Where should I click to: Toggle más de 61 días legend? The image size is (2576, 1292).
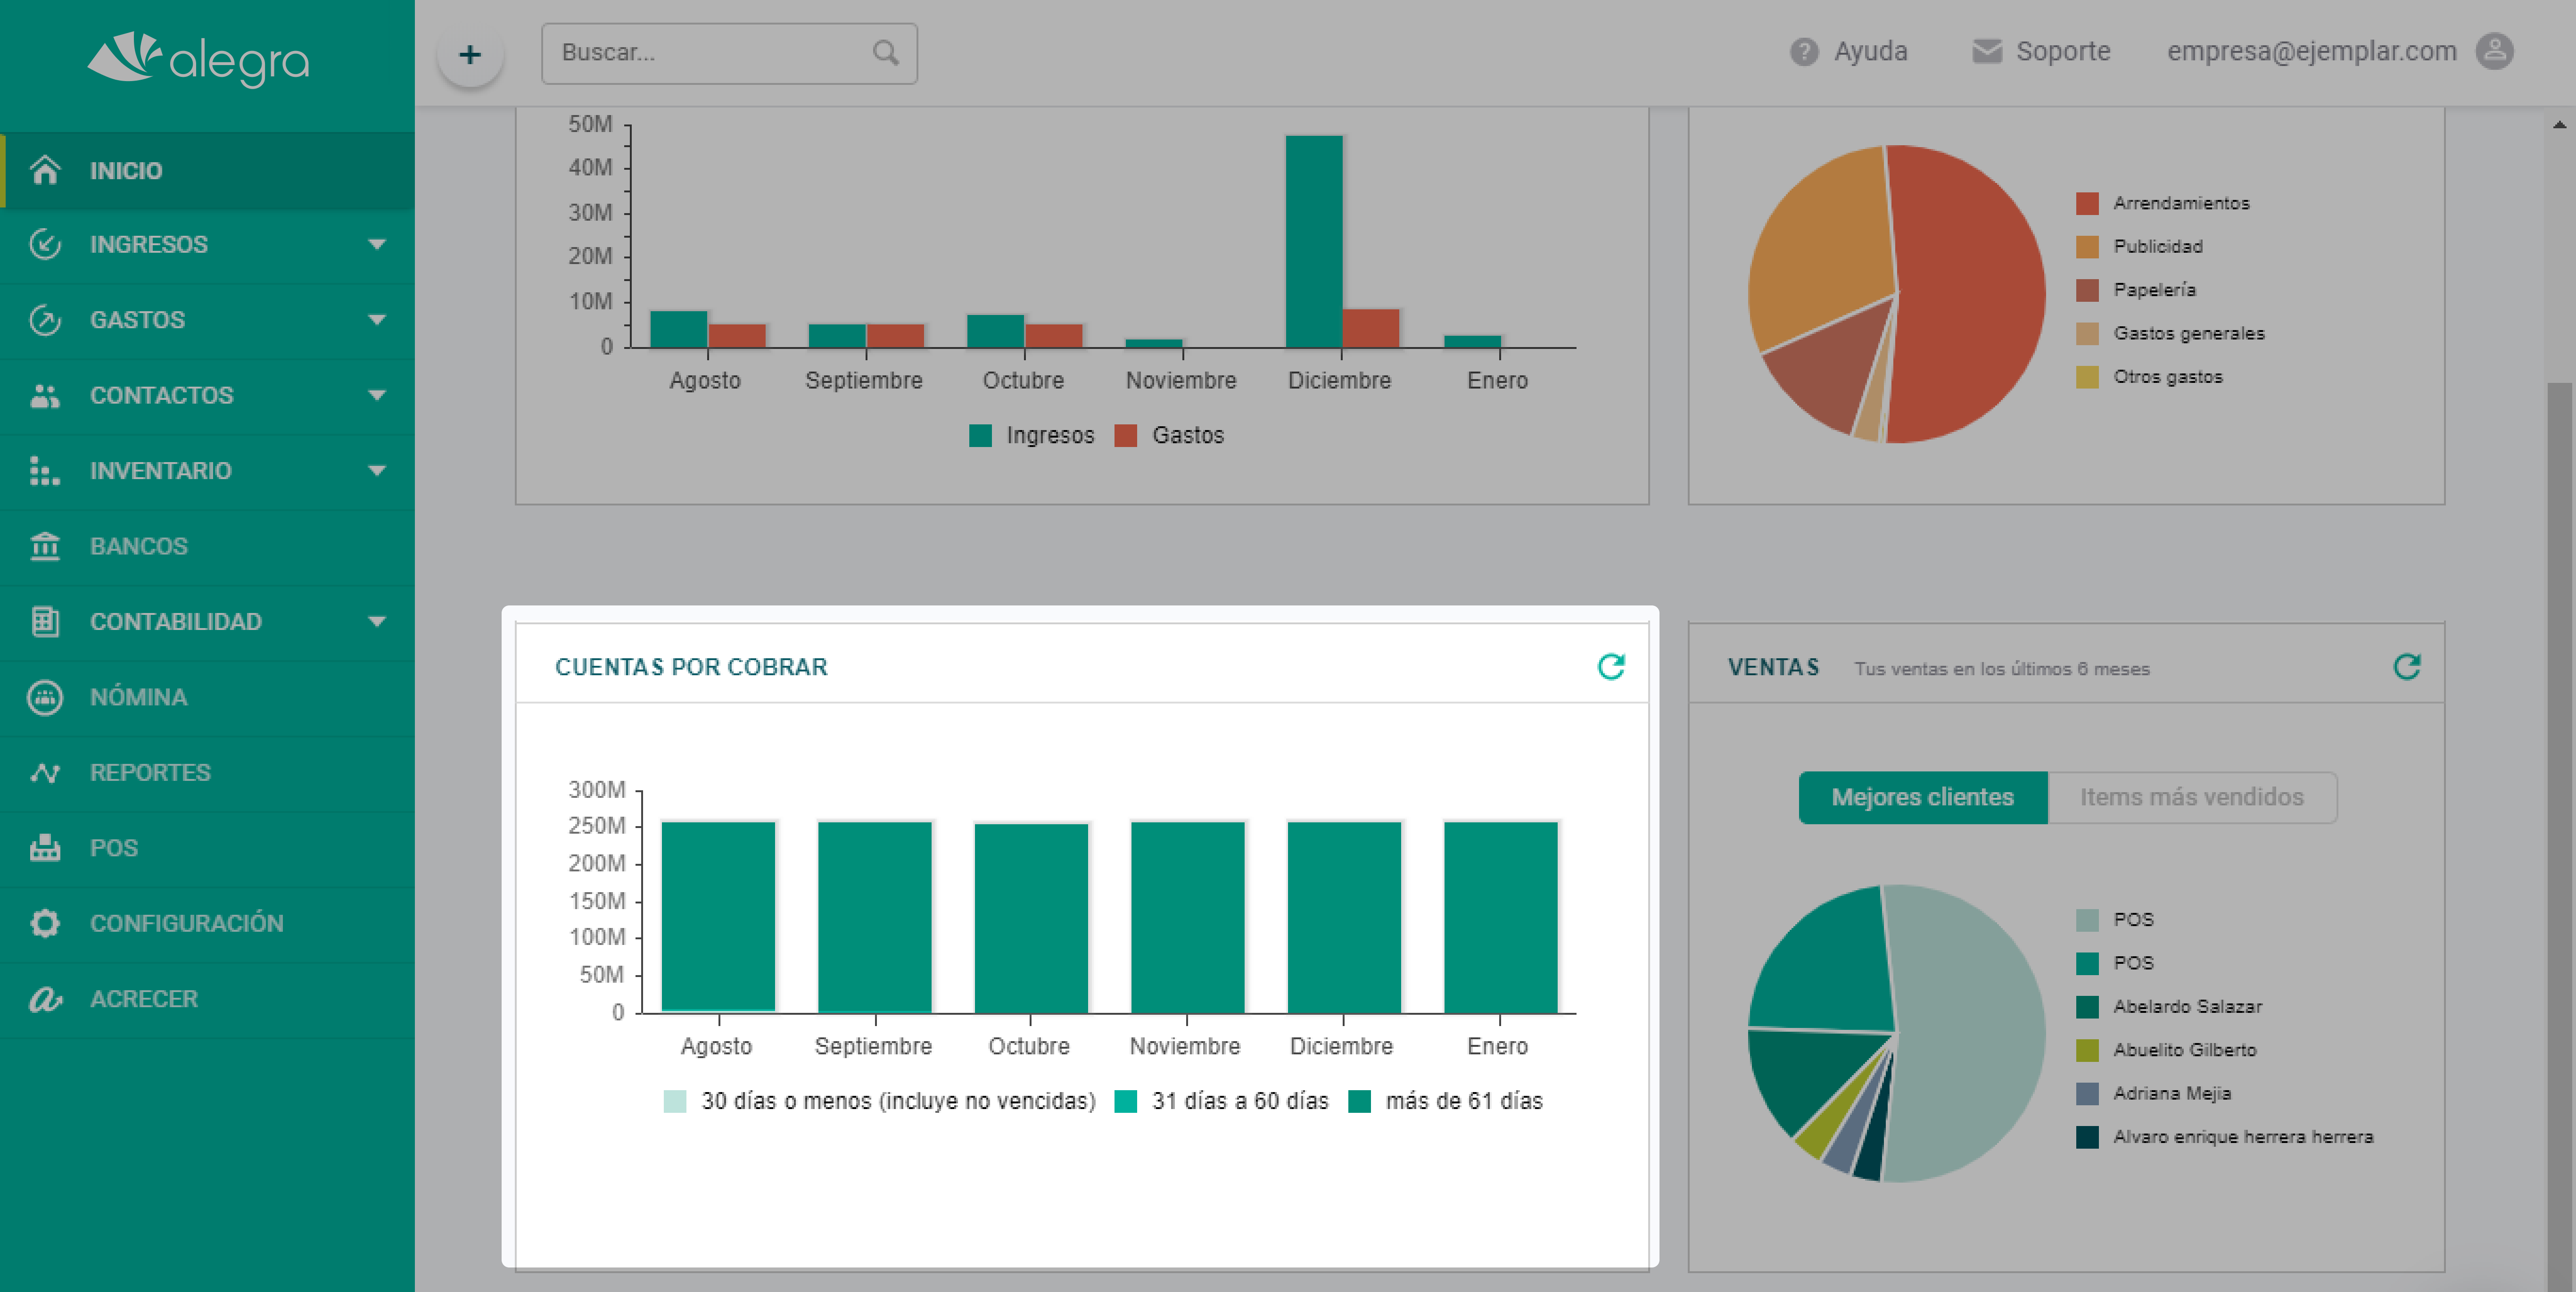pos(1445,1101)
